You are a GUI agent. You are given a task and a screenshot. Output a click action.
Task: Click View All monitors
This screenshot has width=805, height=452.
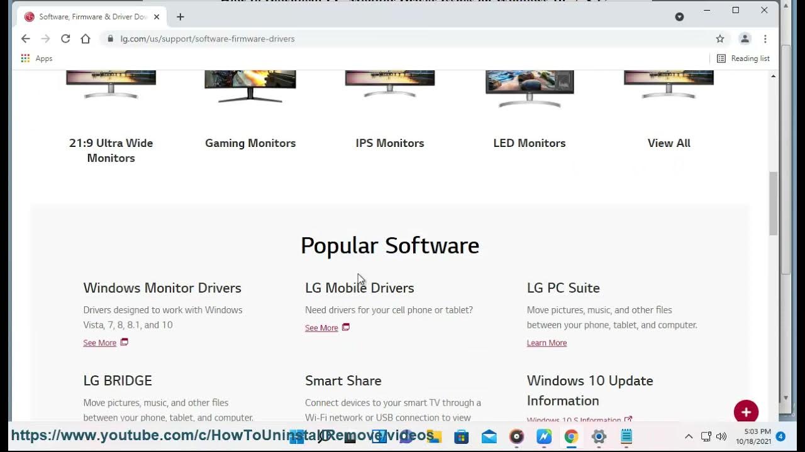coord(669,143)
